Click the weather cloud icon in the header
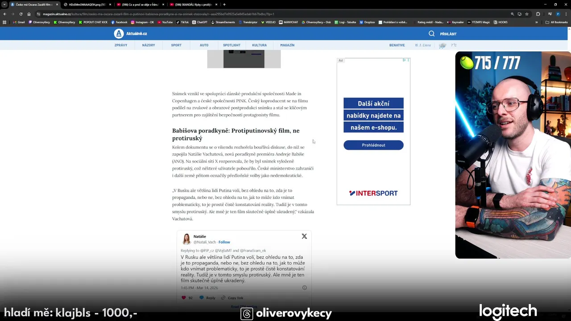 [x=443, y=45]
